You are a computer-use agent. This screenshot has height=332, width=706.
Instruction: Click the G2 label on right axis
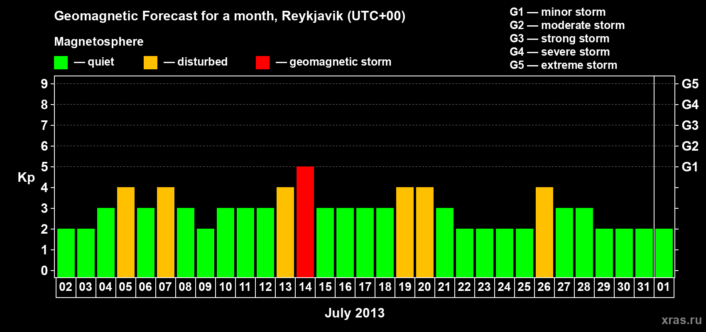click(690, 146)
